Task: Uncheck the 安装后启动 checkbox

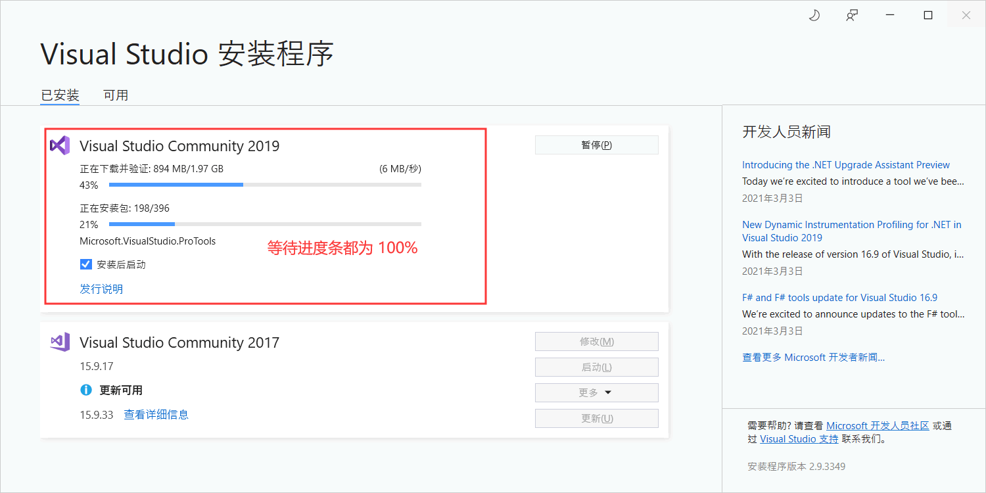Action: (x=86, y=264)
